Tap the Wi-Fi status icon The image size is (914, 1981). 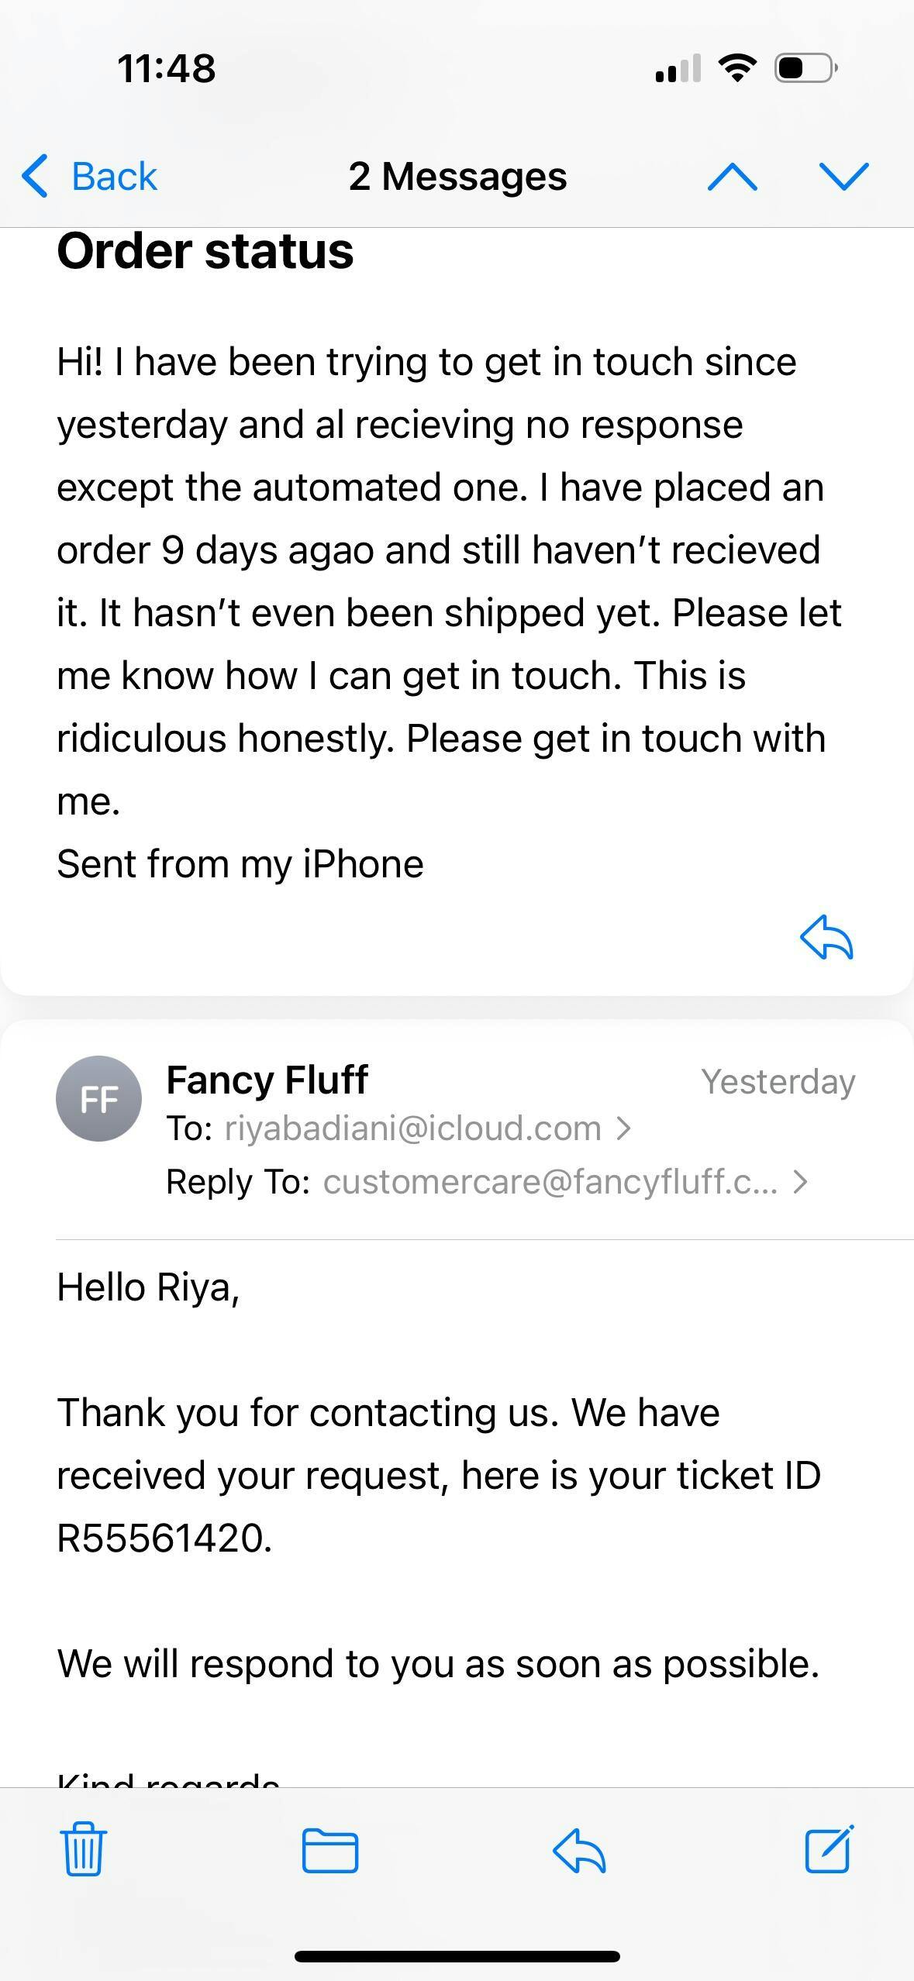(738, 68)
